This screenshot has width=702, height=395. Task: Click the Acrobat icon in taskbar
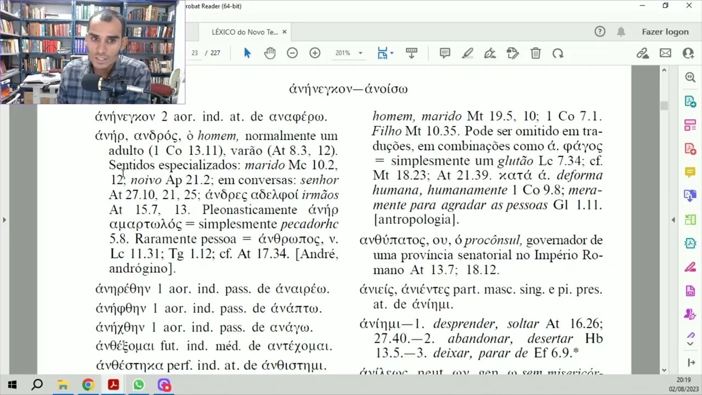(x=114, y=385)
